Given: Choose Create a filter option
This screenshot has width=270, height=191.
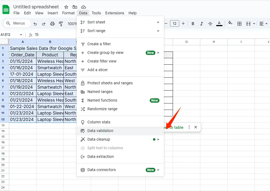Looking at the screenshot, I should 99,44.
